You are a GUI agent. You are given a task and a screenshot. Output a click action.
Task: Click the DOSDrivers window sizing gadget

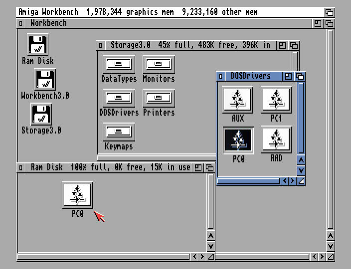click(301, 181)
